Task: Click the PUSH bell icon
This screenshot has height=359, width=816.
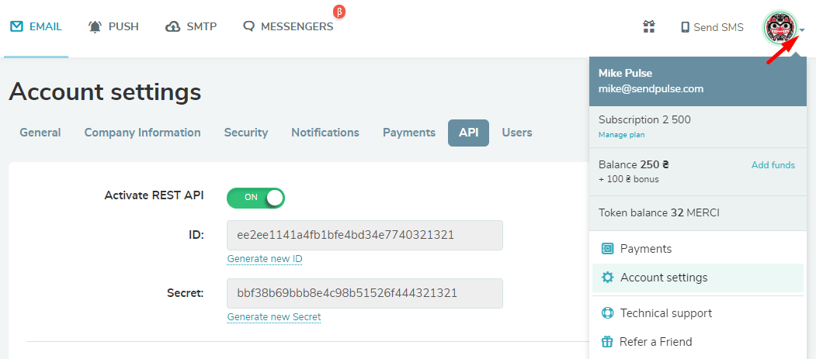Action: point(95,27)
